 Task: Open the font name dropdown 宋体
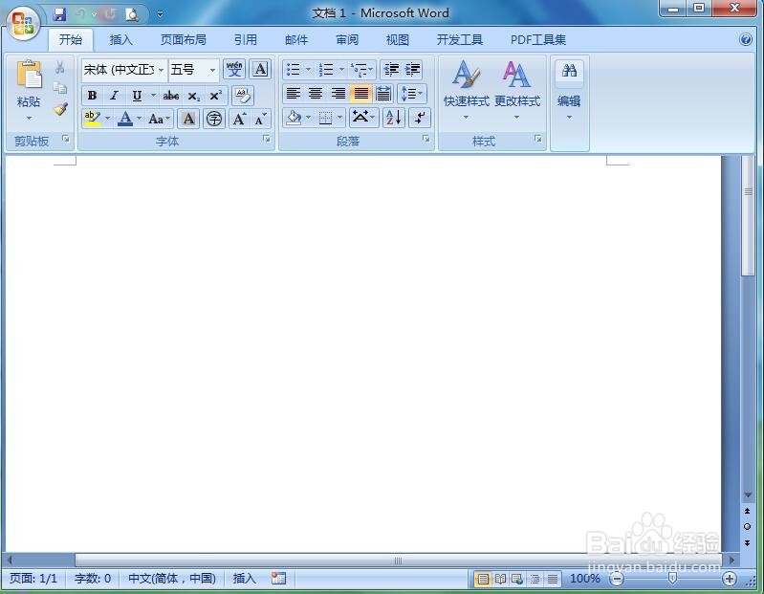[x=161, y=70]
